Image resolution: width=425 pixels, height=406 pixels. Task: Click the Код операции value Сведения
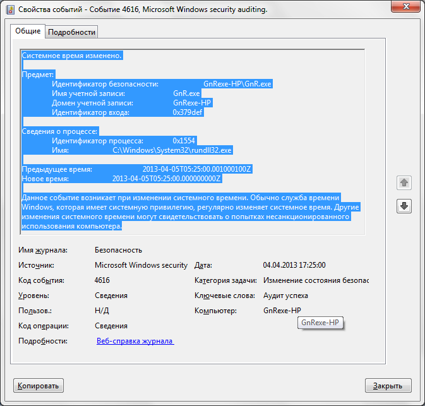pyautogui.click(x=111, y=326)
